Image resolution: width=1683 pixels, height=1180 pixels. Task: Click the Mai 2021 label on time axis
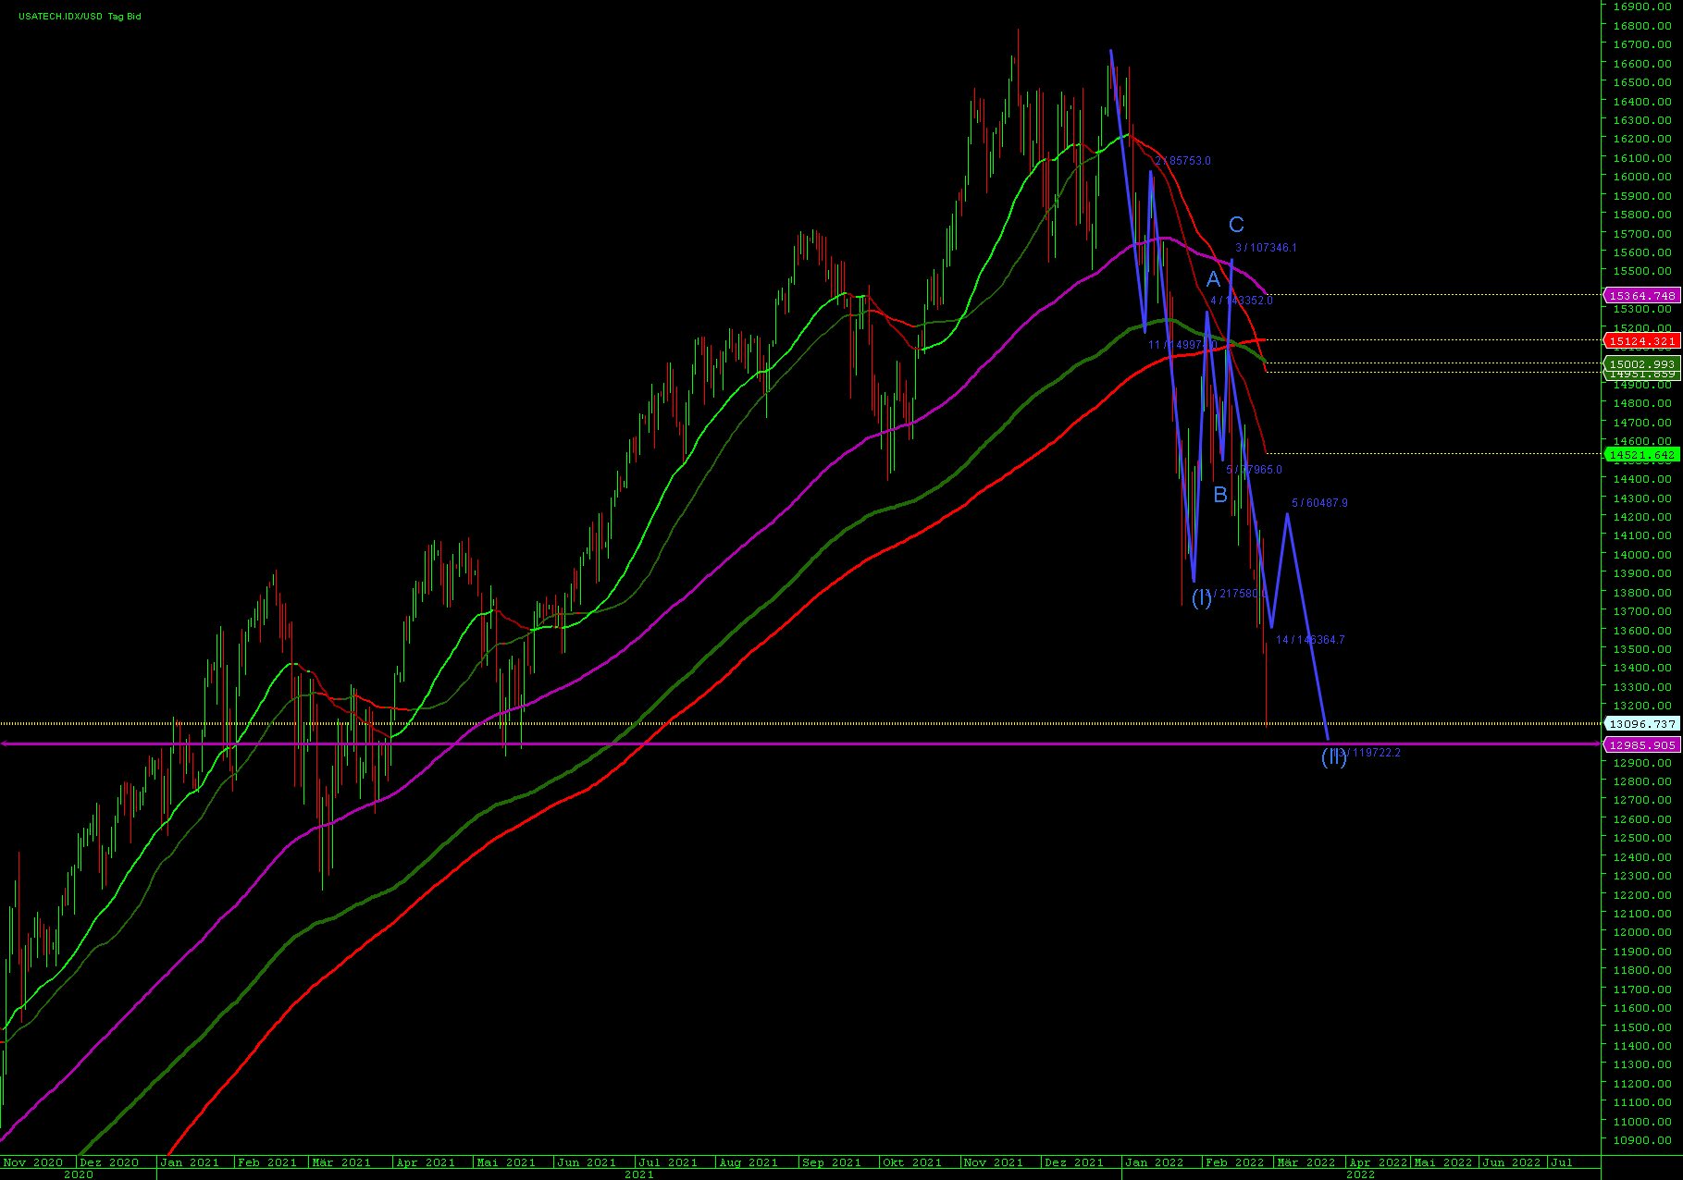point(506,1162)
